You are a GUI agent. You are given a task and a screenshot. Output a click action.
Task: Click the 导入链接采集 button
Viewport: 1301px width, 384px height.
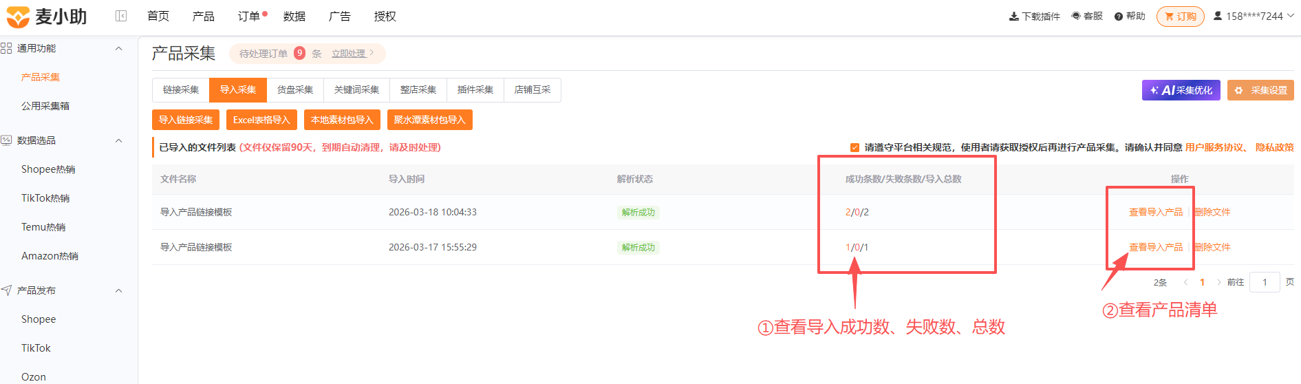pyautogui.click(x=186, y=120)
